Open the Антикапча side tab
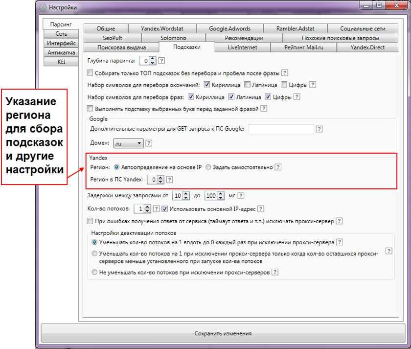Image resolution: width=411 pixels, height=349 pixels. (x=61, y=52)
